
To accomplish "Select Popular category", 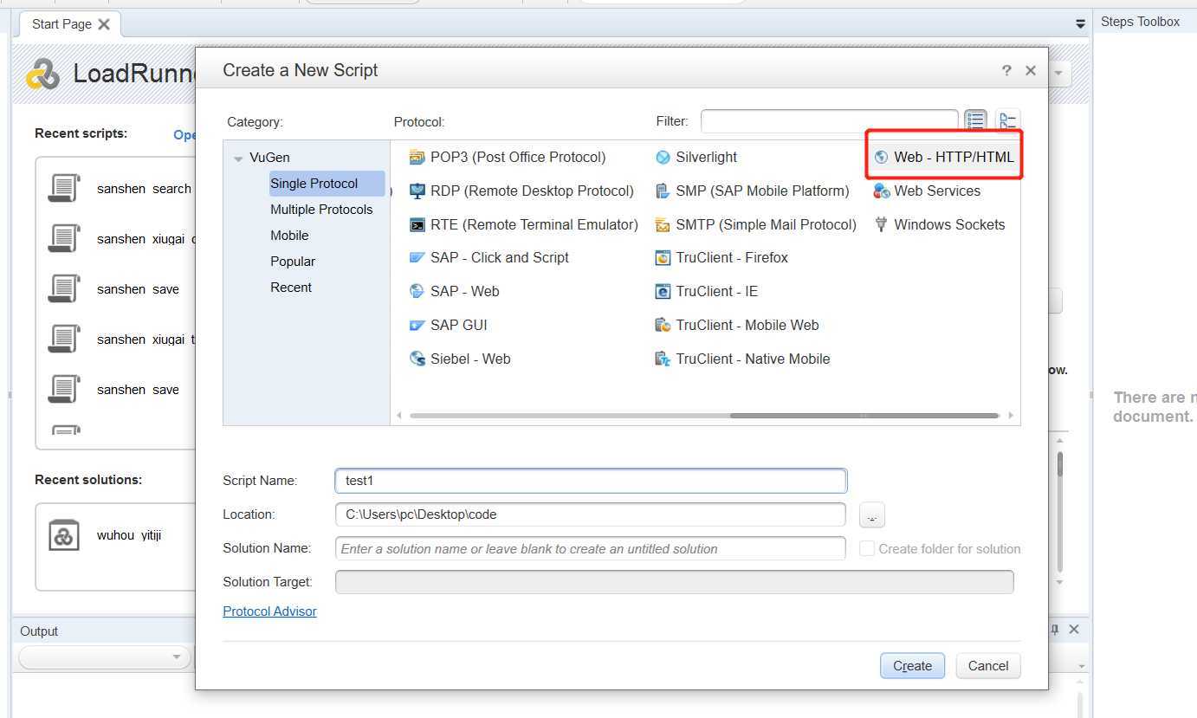I will [293, 262].
